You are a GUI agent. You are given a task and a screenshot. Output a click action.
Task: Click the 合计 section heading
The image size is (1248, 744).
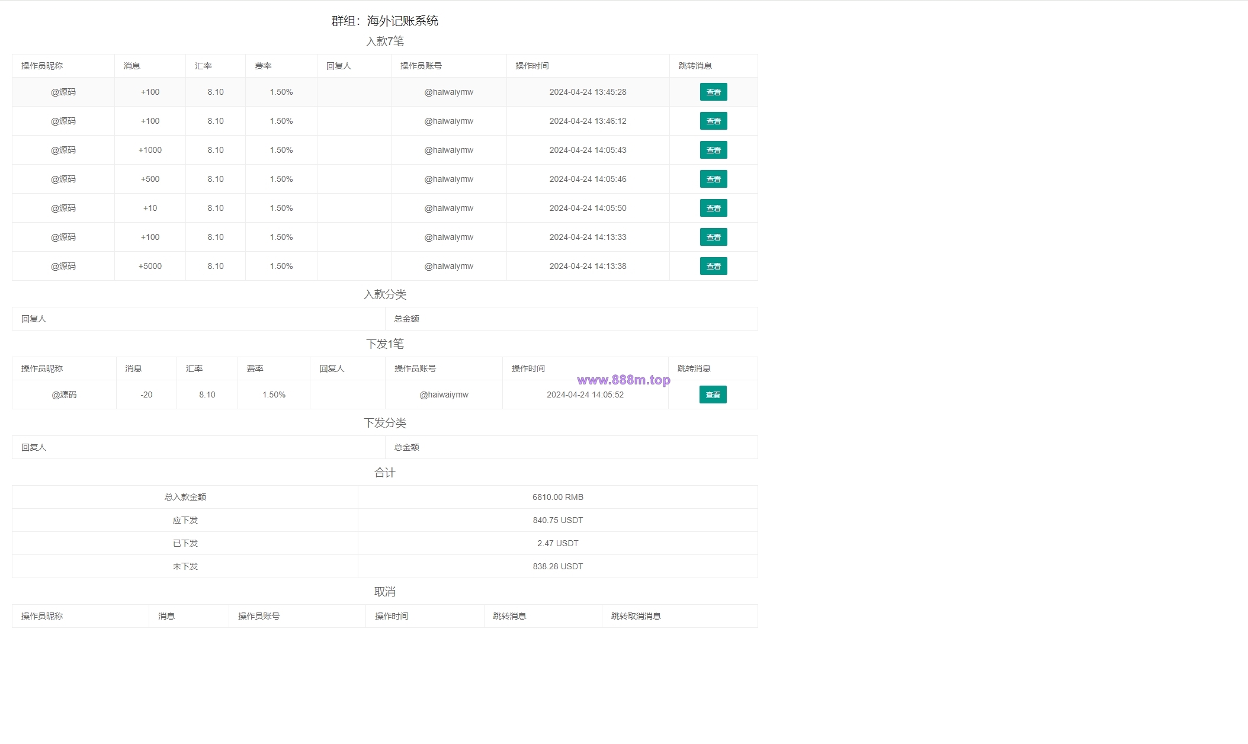click(x=384, y=473)
